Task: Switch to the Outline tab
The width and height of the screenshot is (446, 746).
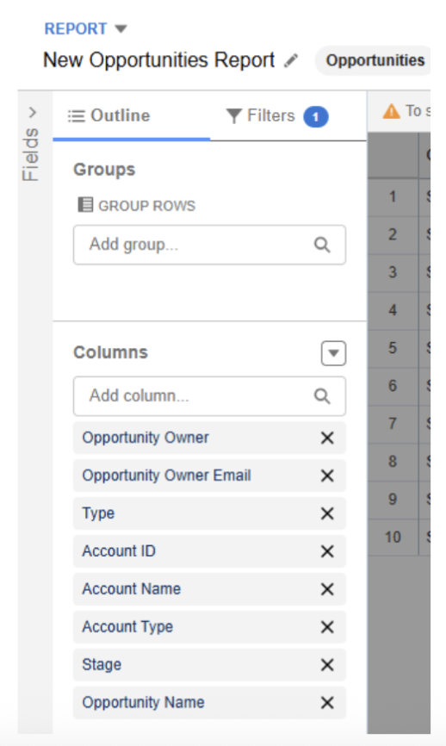Action: [x=109, y=115]
